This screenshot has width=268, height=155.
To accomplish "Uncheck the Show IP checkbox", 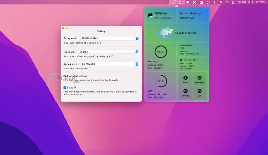I will pos(65,87).
